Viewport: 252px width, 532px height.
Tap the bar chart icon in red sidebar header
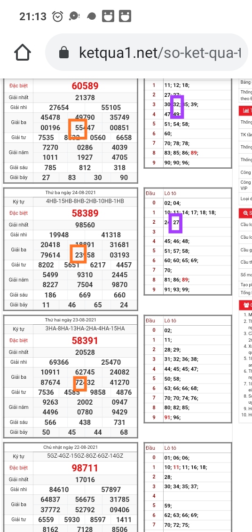(x=245, y=110)
